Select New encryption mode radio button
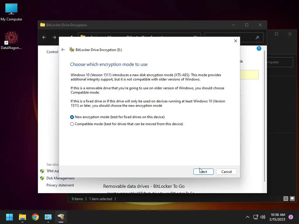 (72, 117)
